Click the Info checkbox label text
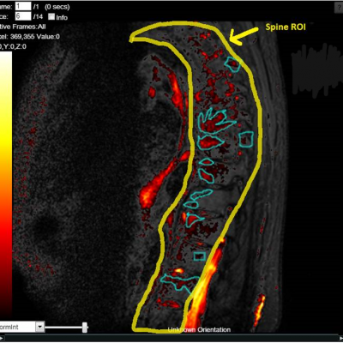Screen dimensions: 343x343 point(62,17)
